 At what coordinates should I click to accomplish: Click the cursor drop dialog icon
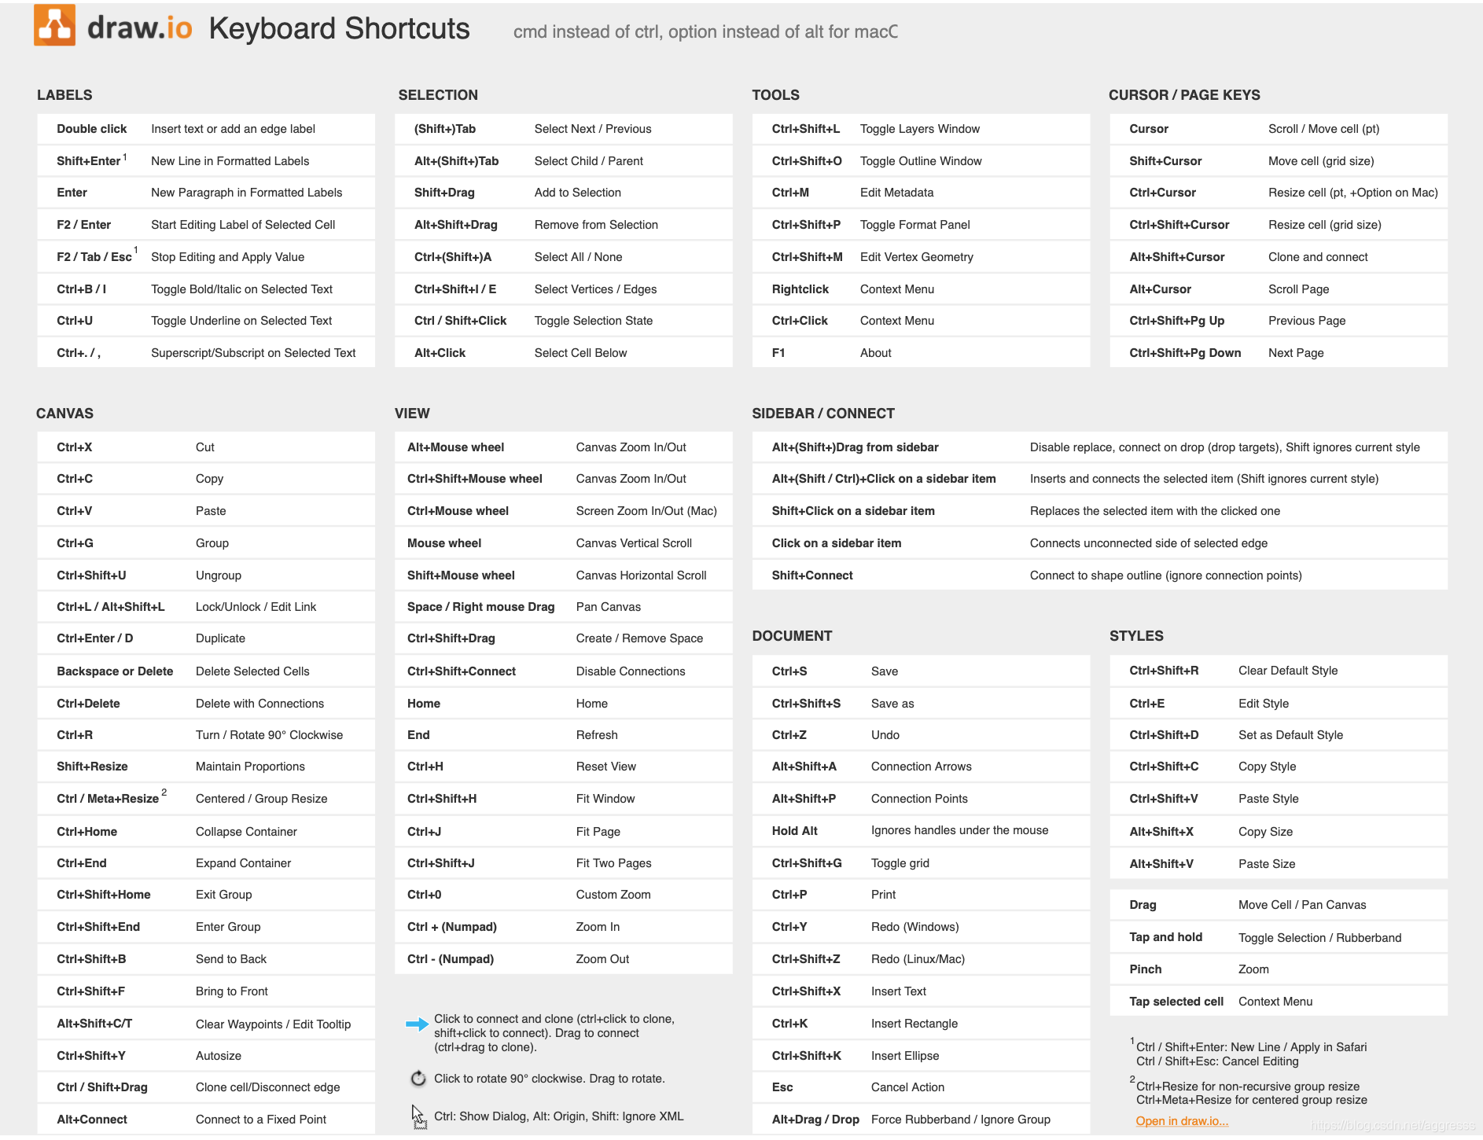tap(419, 1117)
